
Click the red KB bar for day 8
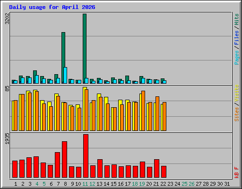click(x=64, y=159)
